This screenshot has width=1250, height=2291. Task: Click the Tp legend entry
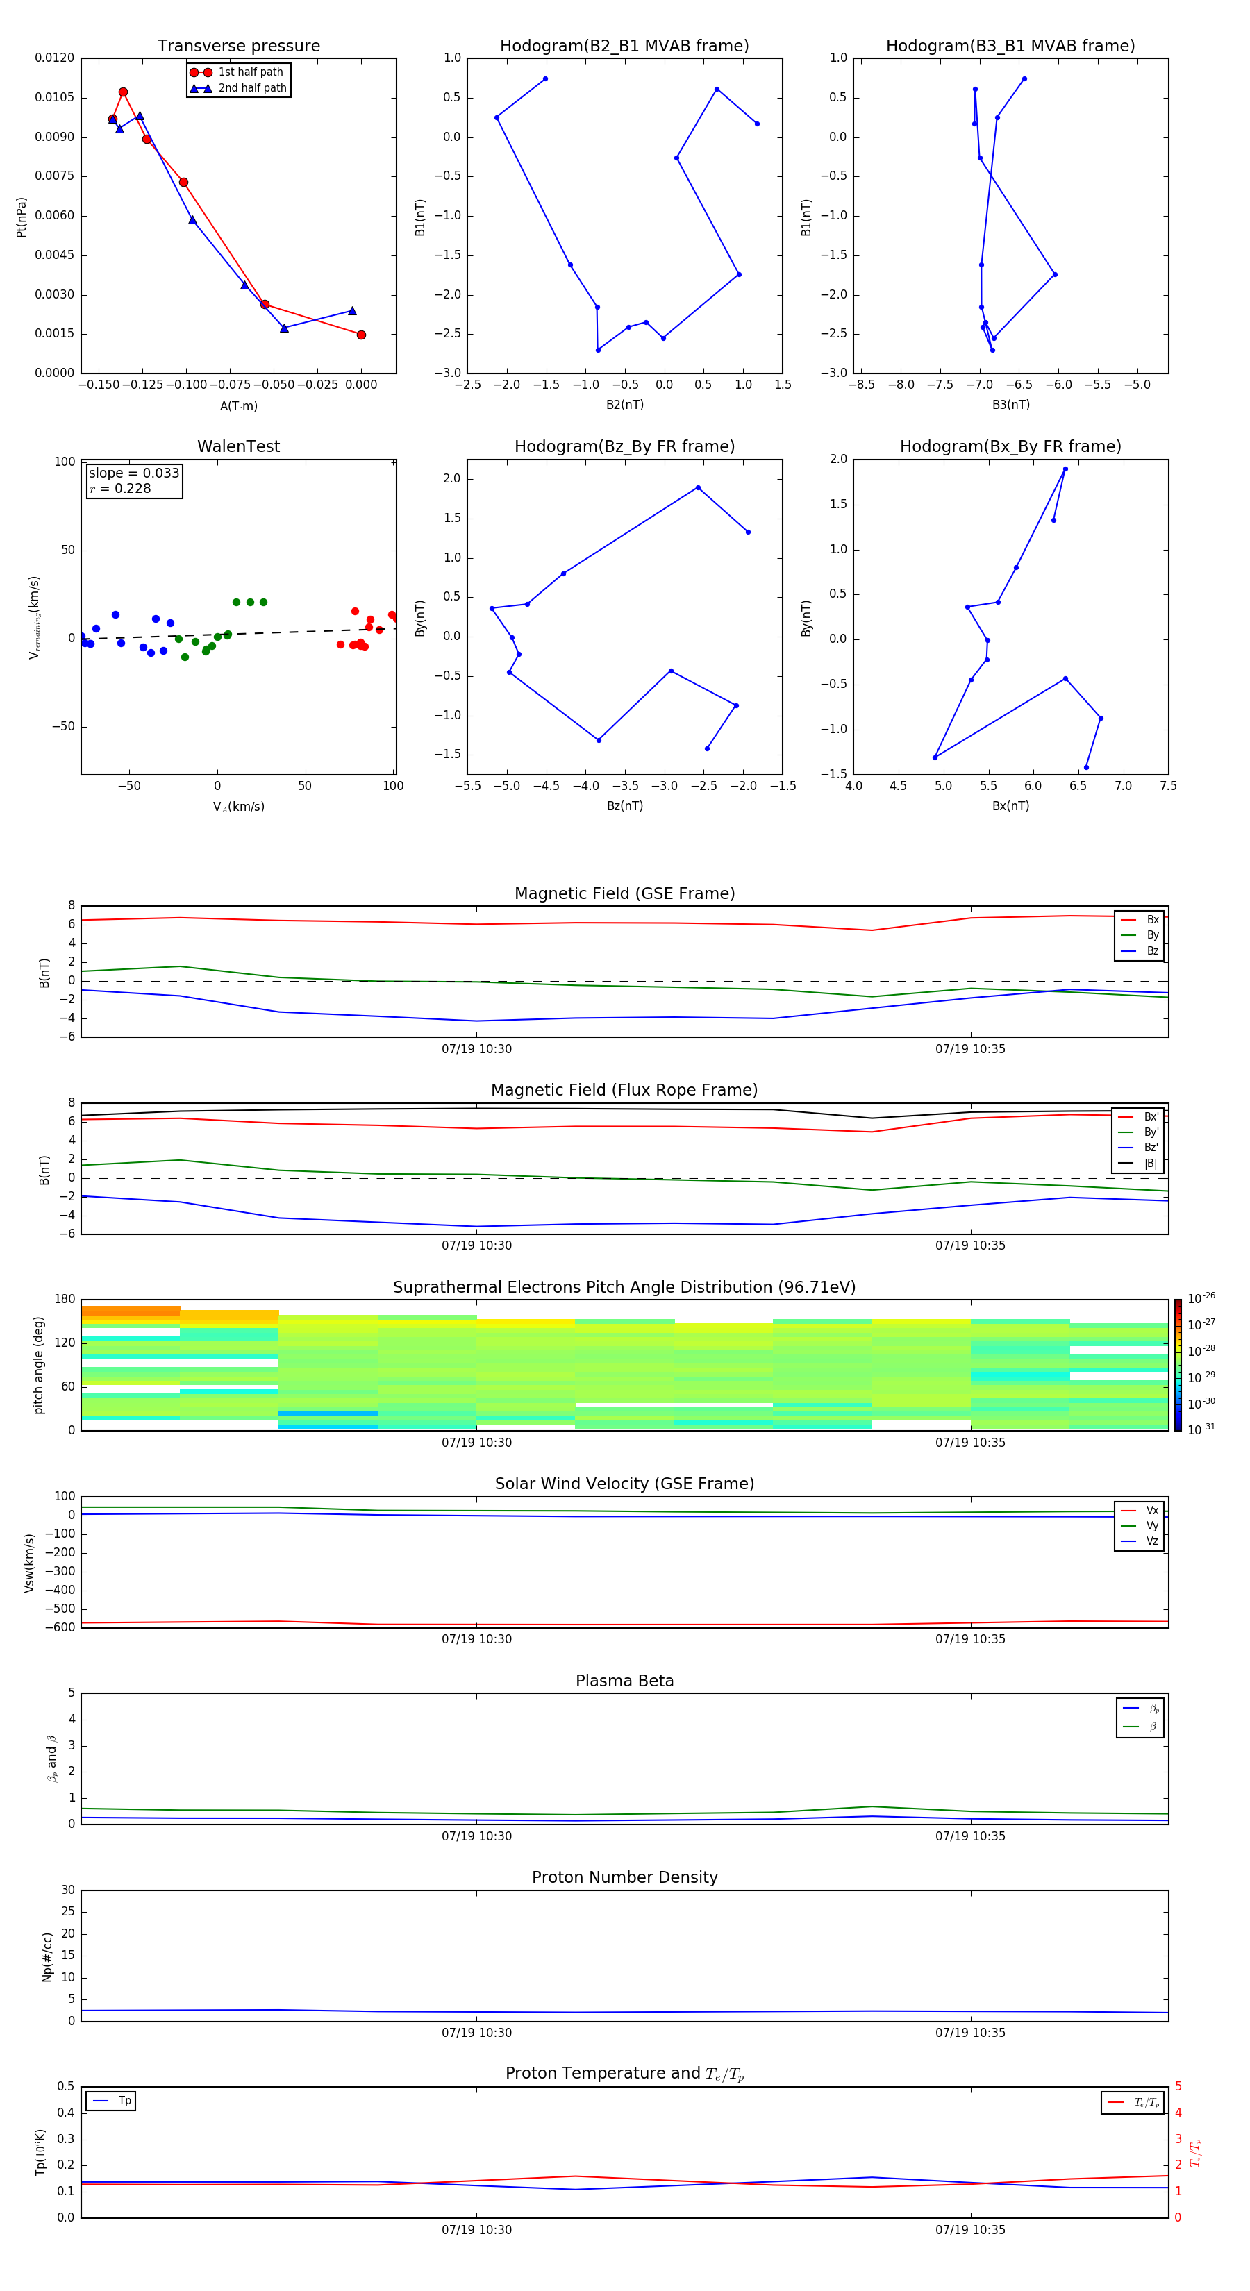click(x=111, y=2101)
